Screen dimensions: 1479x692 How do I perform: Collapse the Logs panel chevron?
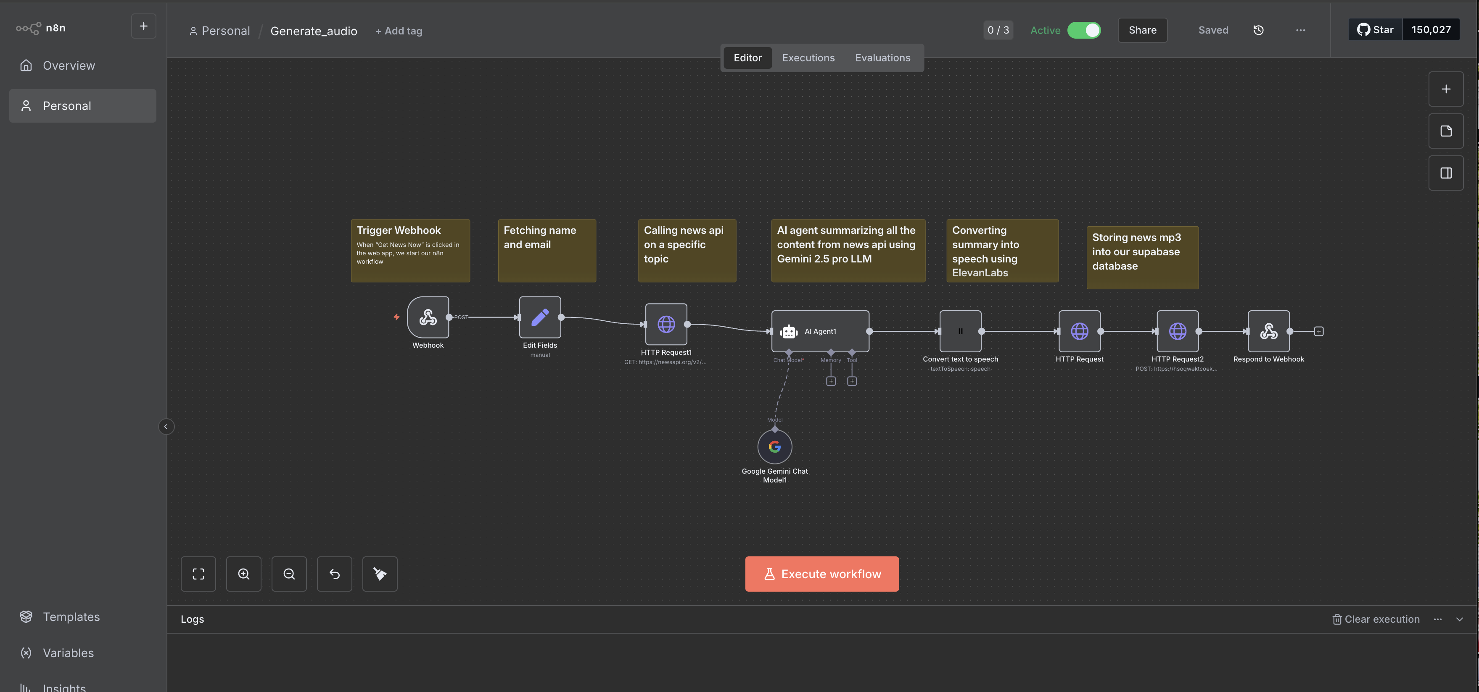click(1459, 619)
